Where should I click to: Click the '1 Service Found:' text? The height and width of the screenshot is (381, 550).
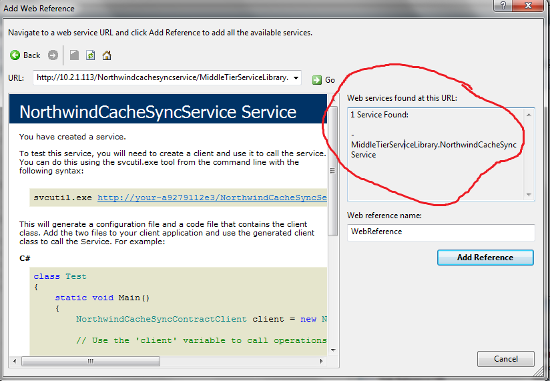(380, 115)
